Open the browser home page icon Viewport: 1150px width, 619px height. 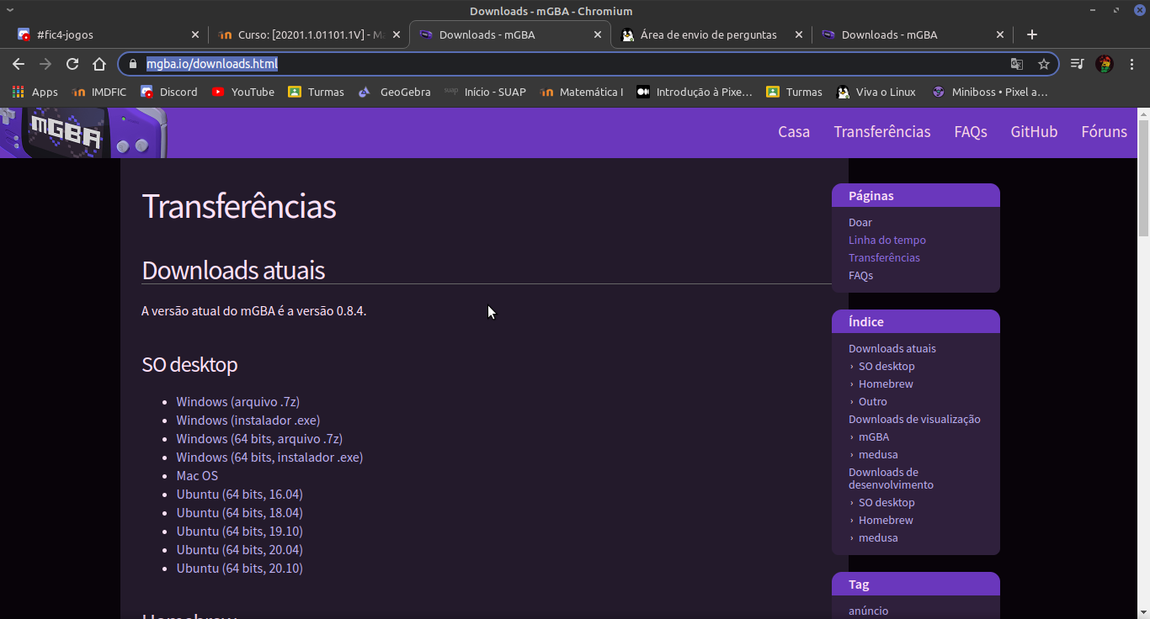[x=99, y=64]
